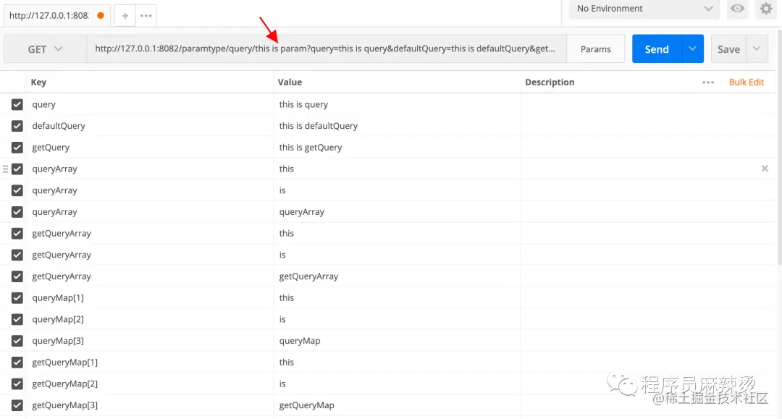Uncheck the getQuery parameter checkbox
Screen dimensions: 782x419
(17, 147)
